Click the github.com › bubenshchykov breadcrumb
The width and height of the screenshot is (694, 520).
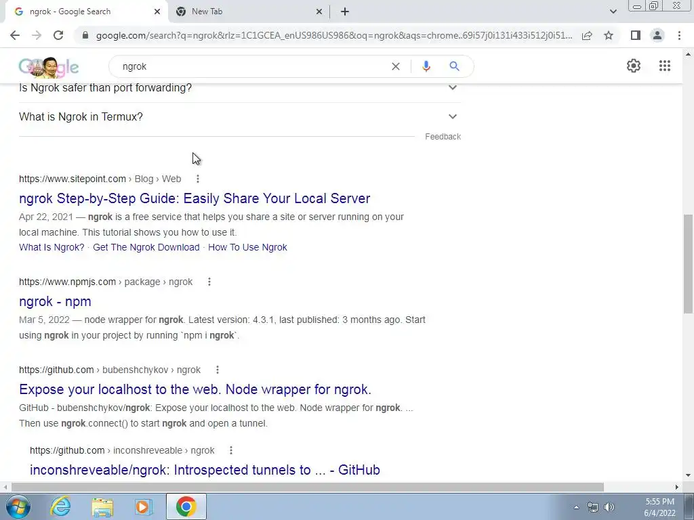(110, 370)
